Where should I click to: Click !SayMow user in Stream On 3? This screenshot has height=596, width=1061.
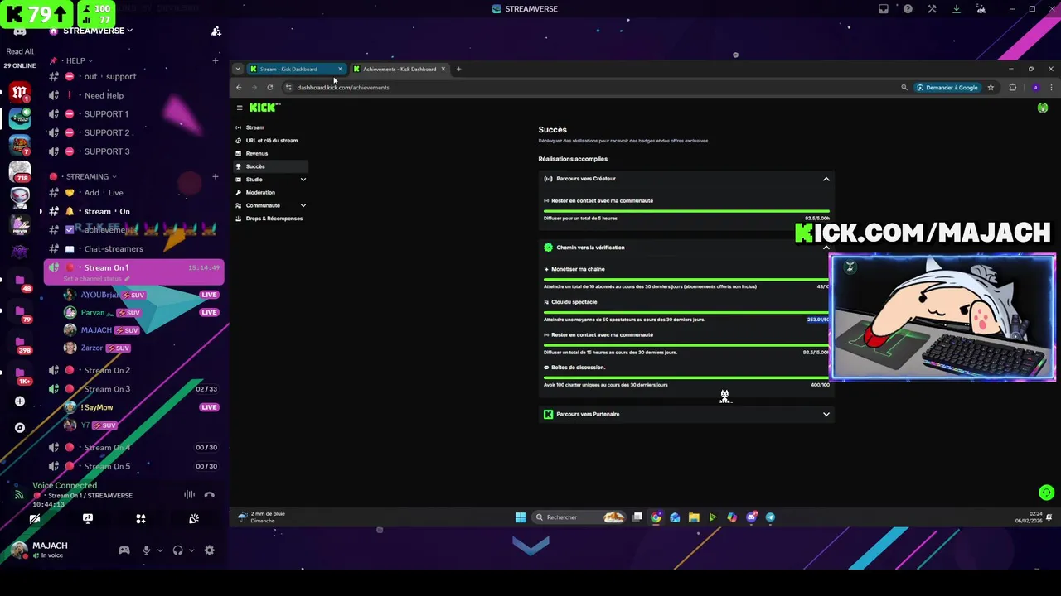(96, 407)
